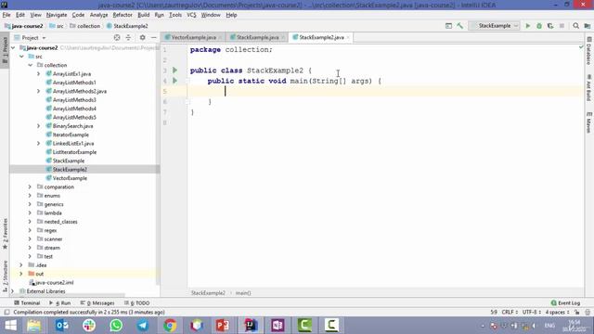Select StackExample file in tree

69,161
